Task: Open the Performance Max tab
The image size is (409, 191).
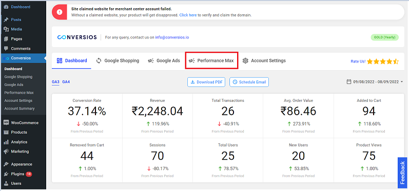Action: tap(211, 60)
